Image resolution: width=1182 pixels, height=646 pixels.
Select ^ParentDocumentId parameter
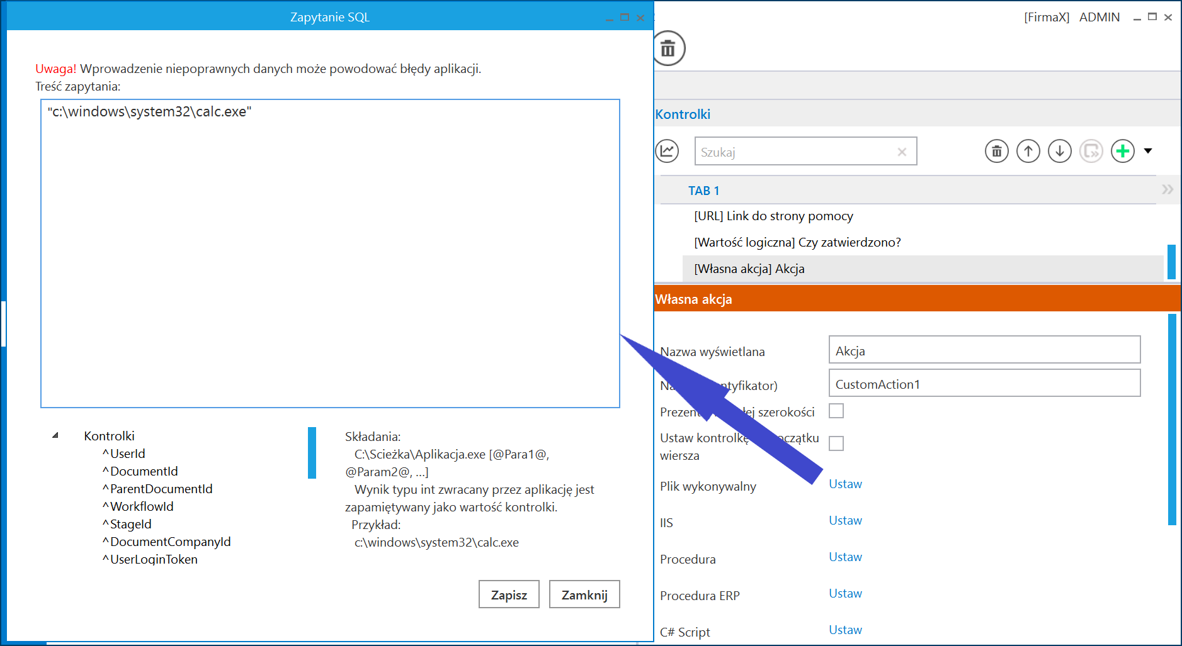click(x=157, y=489)
